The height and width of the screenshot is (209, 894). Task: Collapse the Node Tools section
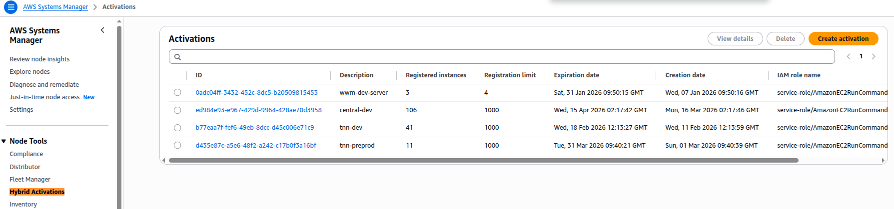click(x=4, y=141)
